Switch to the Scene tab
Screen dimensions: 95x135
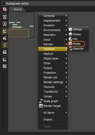(x=18, y=9)
